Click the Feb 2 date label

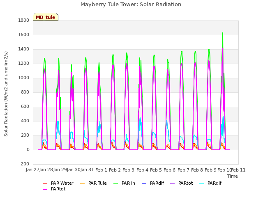115,170
